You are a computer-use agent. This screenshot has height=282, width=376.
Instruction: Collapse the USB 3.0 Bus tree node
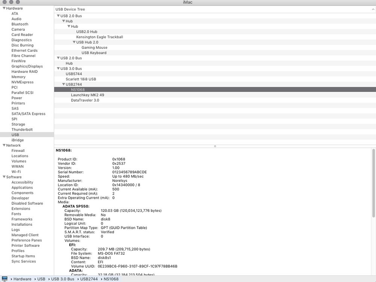[58, 69]
